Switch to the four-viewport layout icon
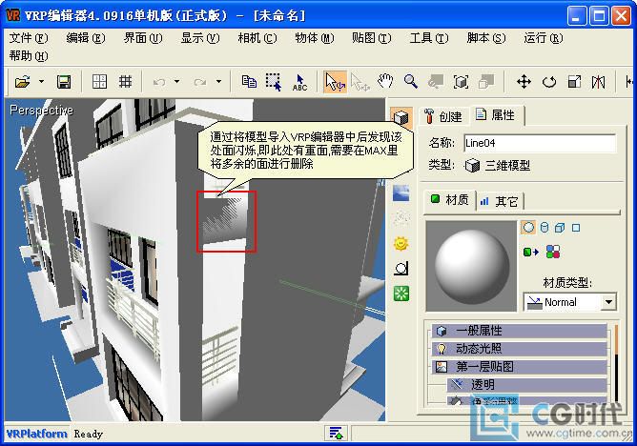 [99, 82]
